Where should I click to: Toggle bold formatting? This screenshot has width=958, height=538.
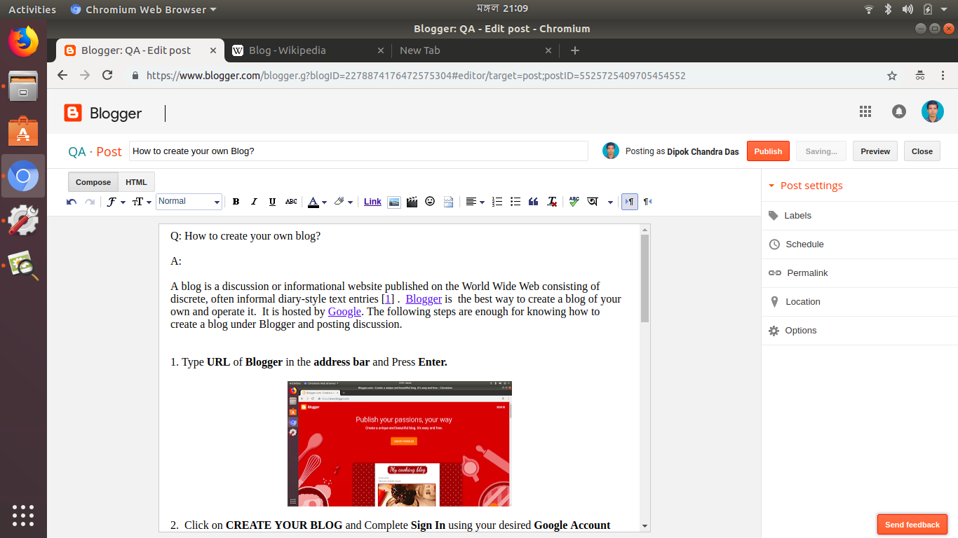pos(236,202)
